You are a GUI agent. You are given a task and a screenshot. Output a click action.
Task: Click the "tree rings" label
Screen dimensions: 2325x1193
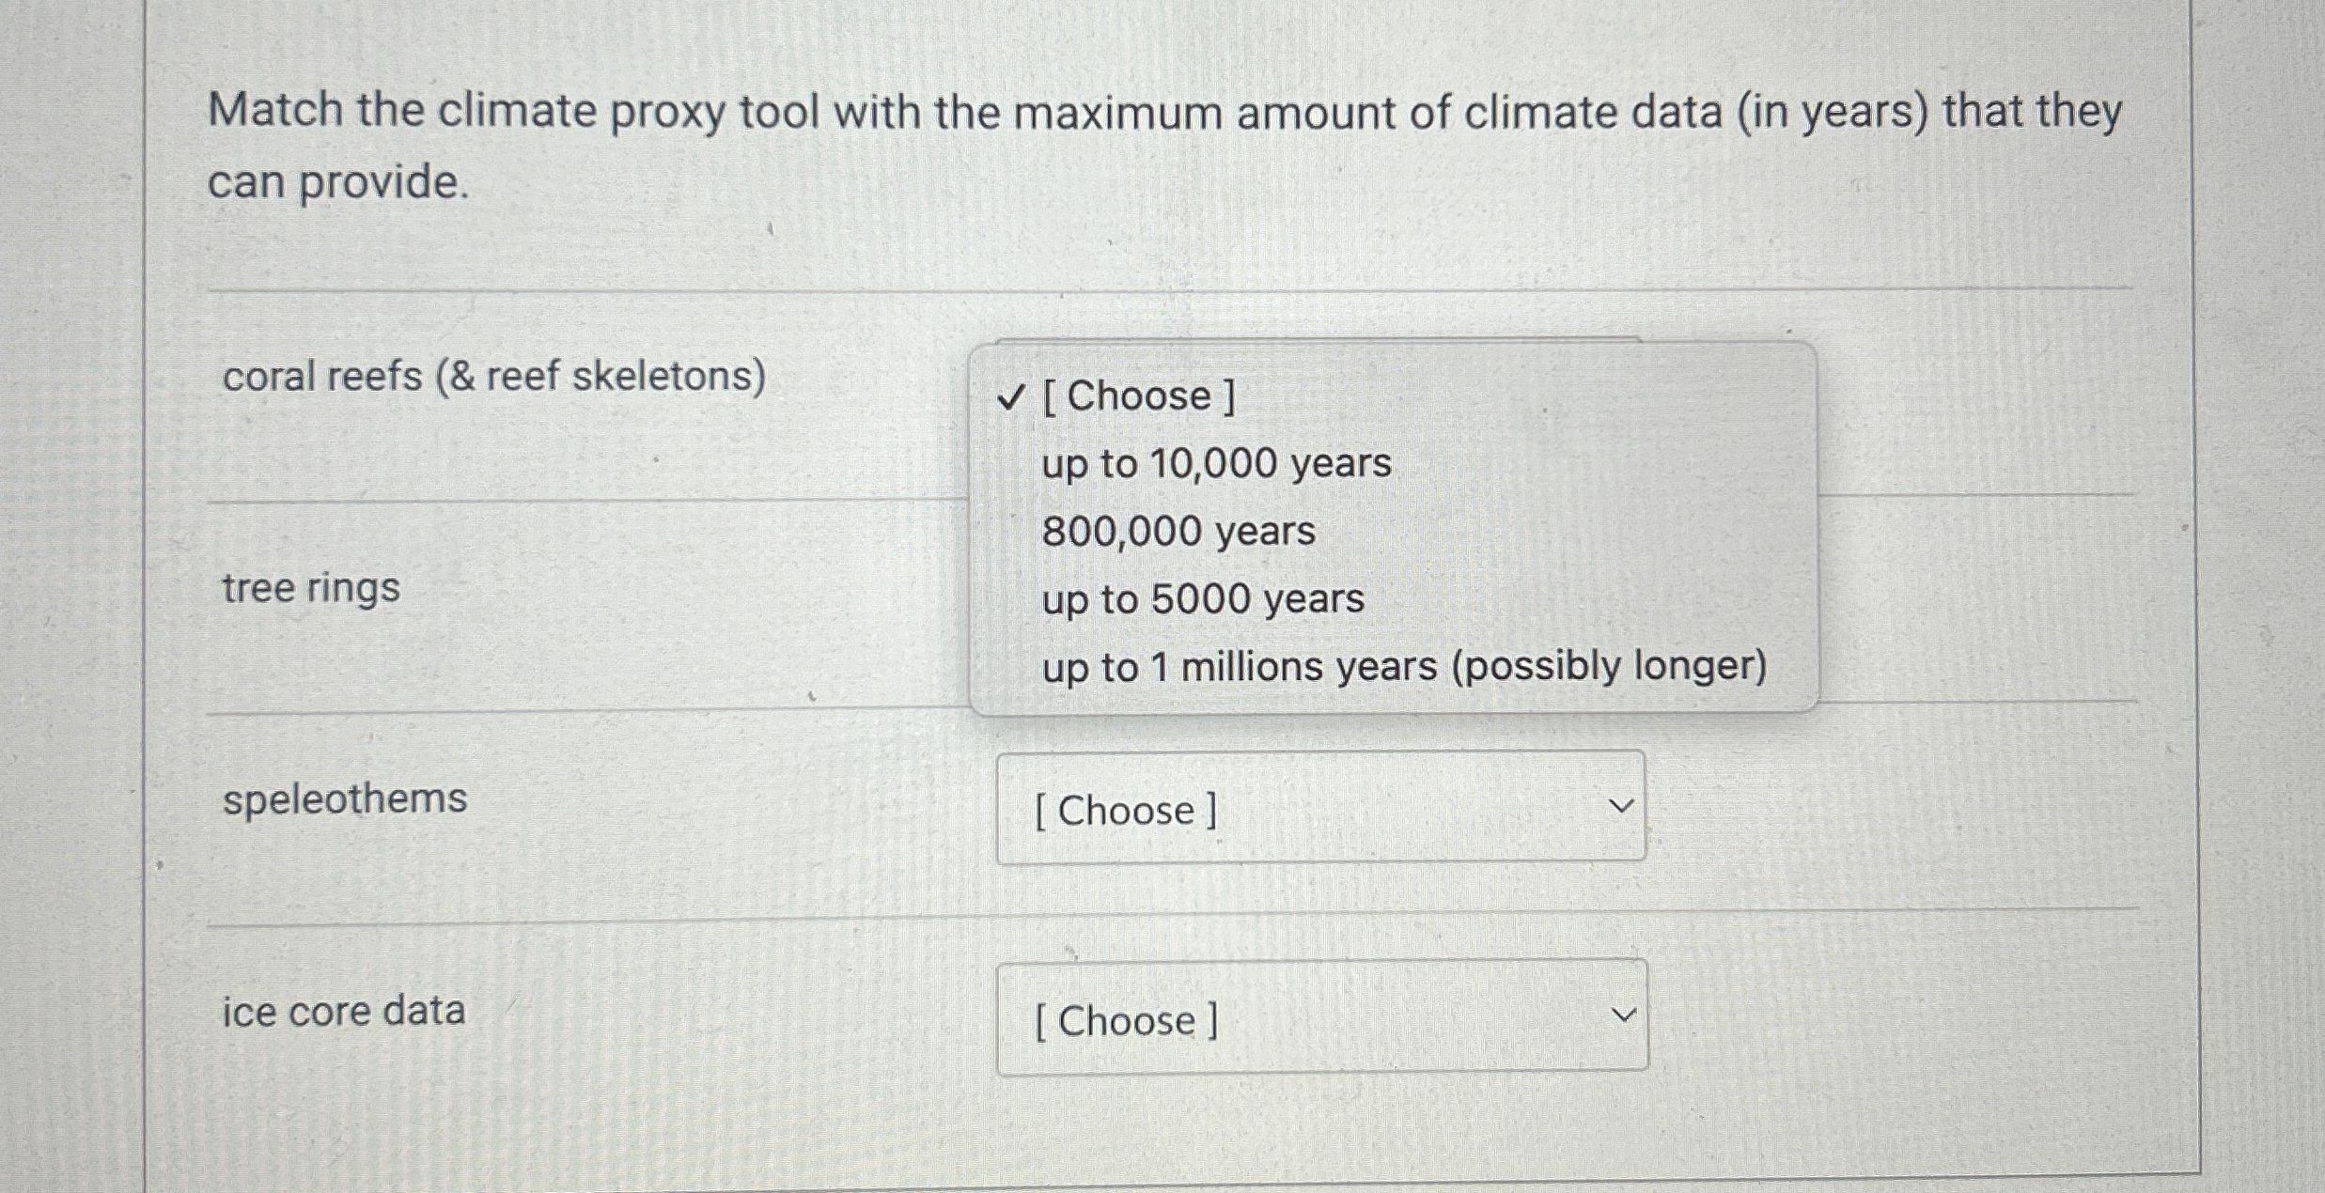(311, 589)
